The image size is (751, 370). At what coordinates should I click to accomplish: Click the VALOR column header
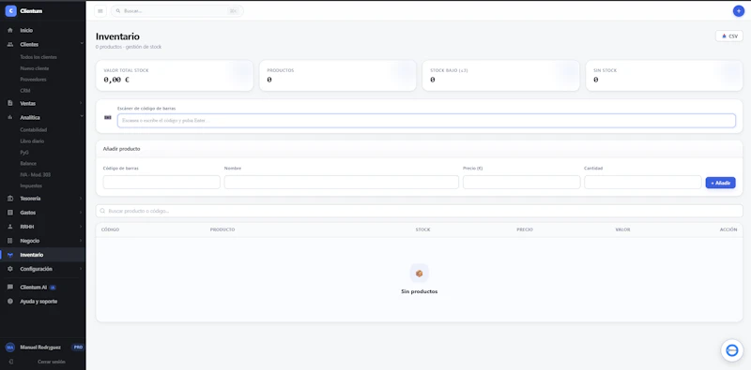[622, 229]
